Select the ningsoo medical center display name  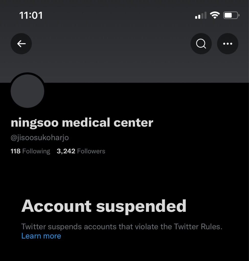82,123
